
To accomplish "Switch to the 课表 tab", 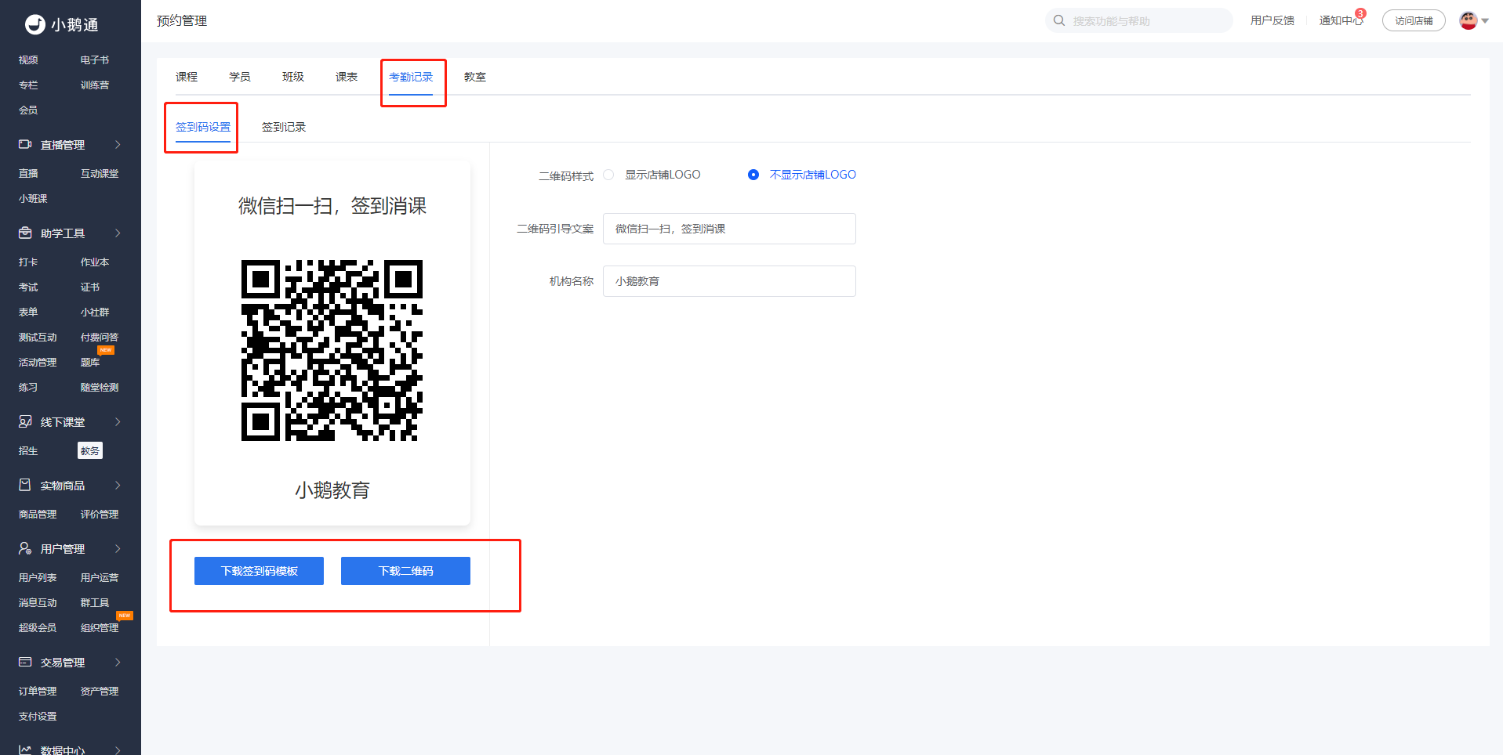I will [x=347, y=77].
